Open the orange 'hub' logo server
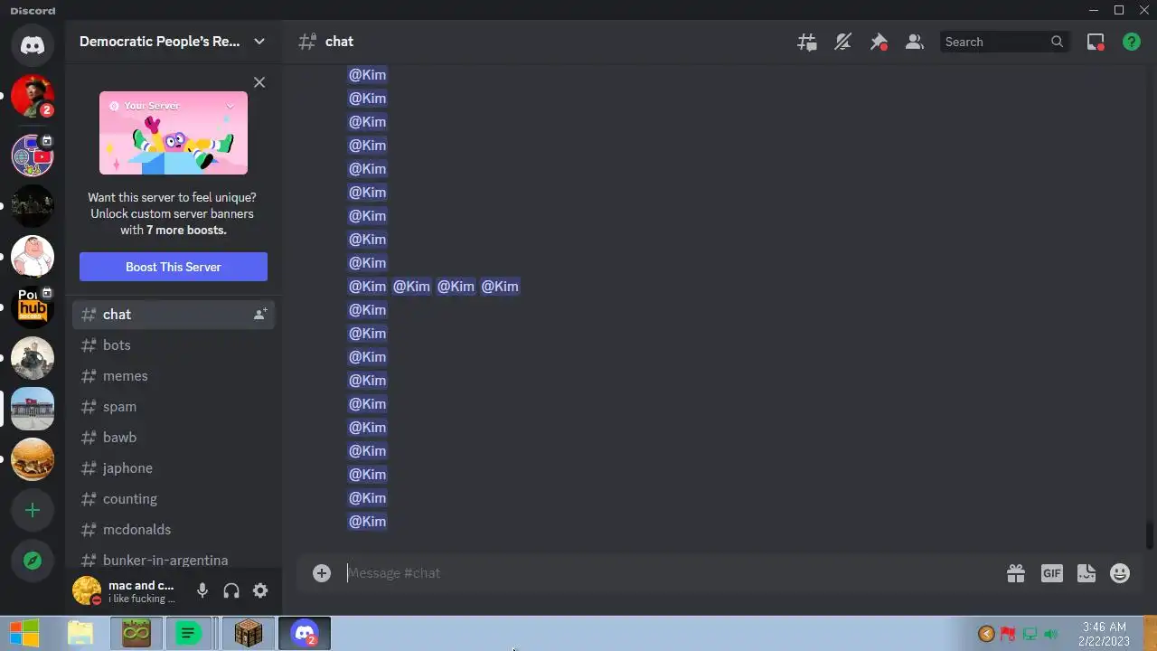 [x=33, y=308]
